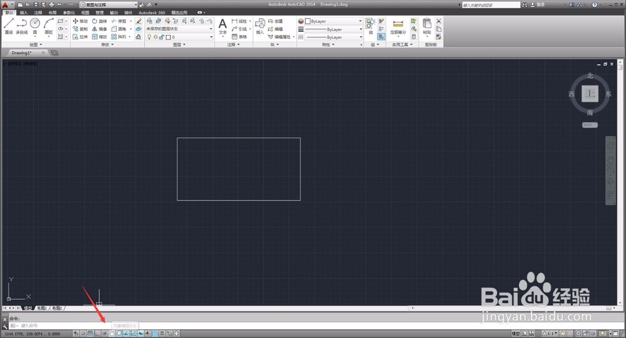Click the Move (移动) command
Image resolution: width=626 pixels, height=338 pixels.
80,21
